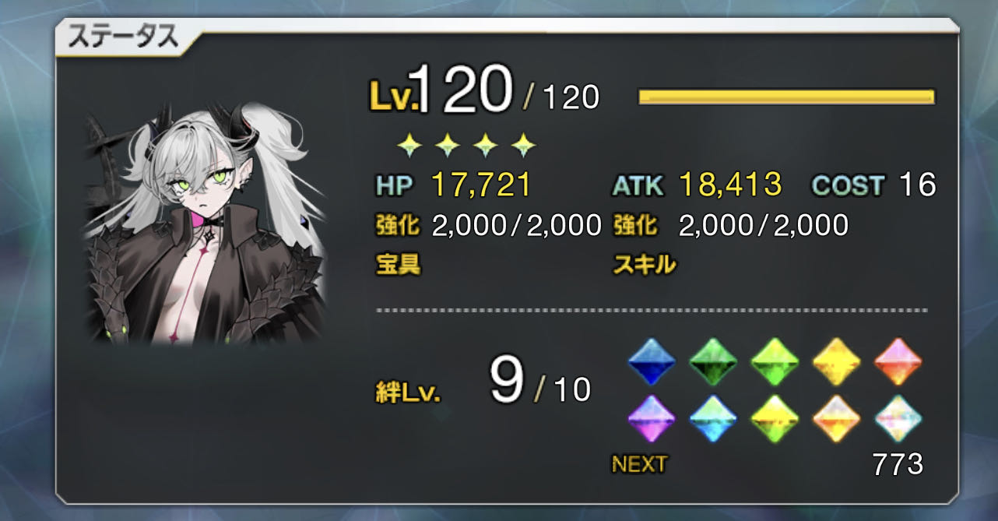Click the blue bond crystal icon
The width and height of the screenshot is (998, 521).
tap(651, 362)
